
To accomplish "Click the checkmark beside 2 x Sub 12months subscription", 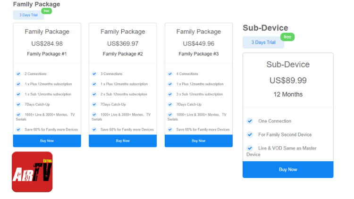I will click(x=94, y=94).
